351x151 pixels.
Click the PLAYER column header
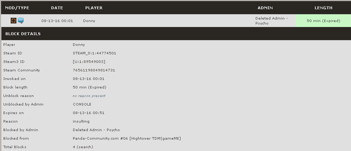point(94,7)
